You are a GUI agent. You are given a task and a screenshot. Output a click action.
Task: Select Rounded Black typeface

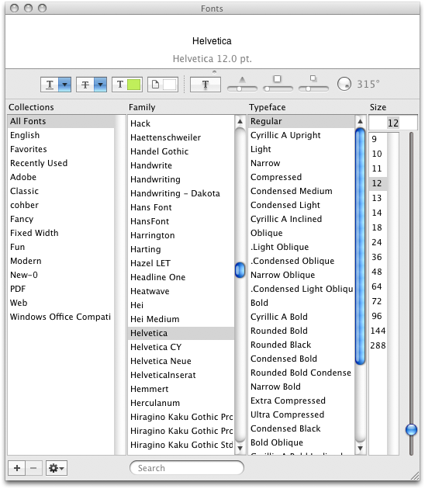(302, 345)
